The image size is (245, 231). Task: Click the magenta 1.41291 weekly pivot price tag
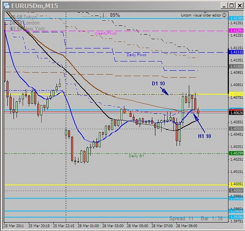237,31
